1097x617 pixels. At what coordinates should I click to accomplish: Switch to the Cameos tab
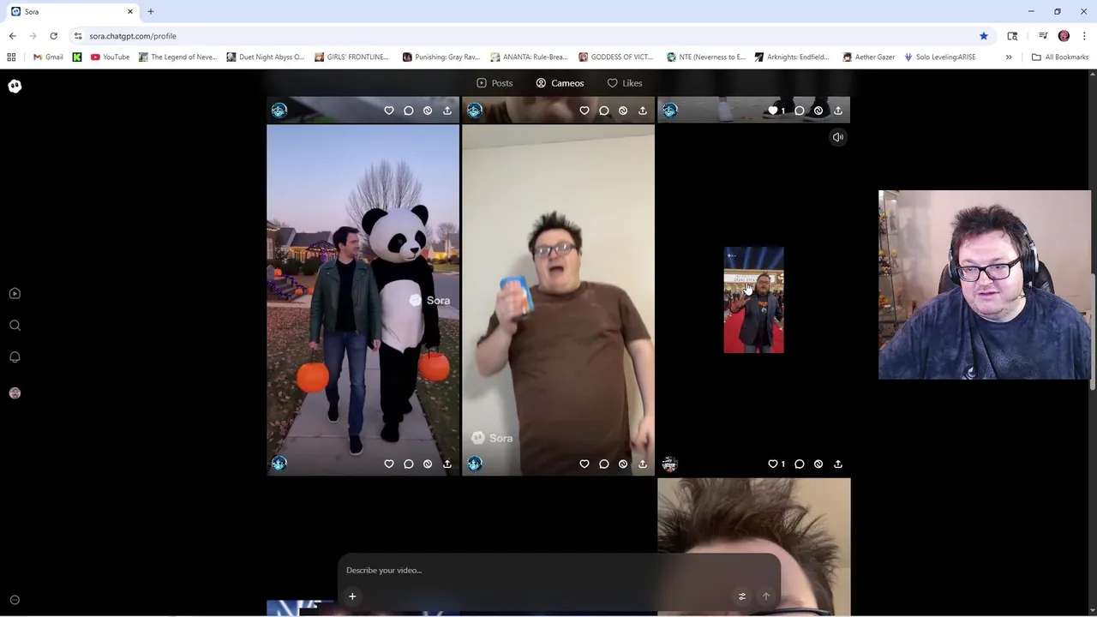point(560,83)
